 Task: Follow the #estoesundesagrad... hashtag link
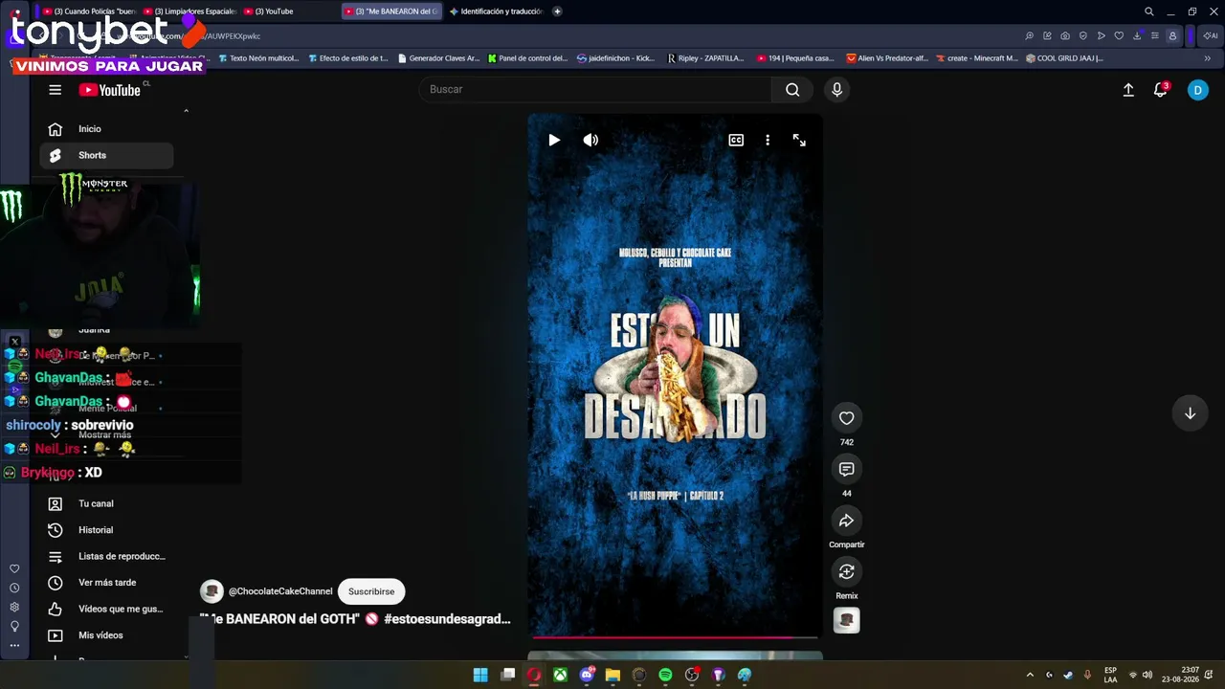point(447,619)
